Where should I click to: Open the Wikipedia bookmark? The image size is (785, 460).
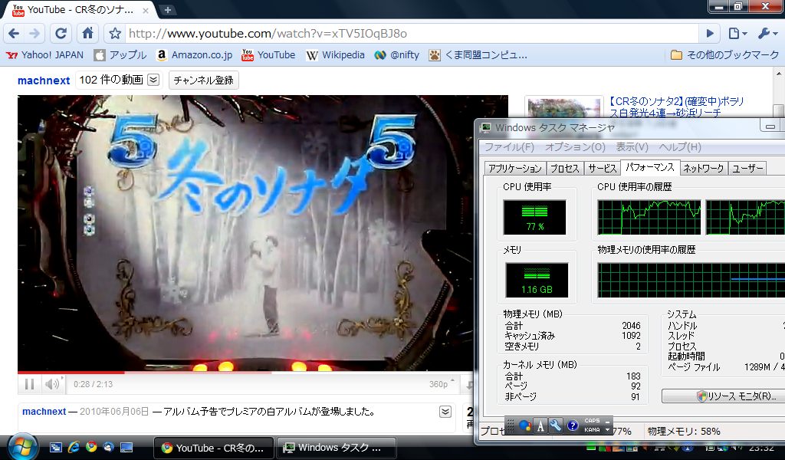(336, 55)
